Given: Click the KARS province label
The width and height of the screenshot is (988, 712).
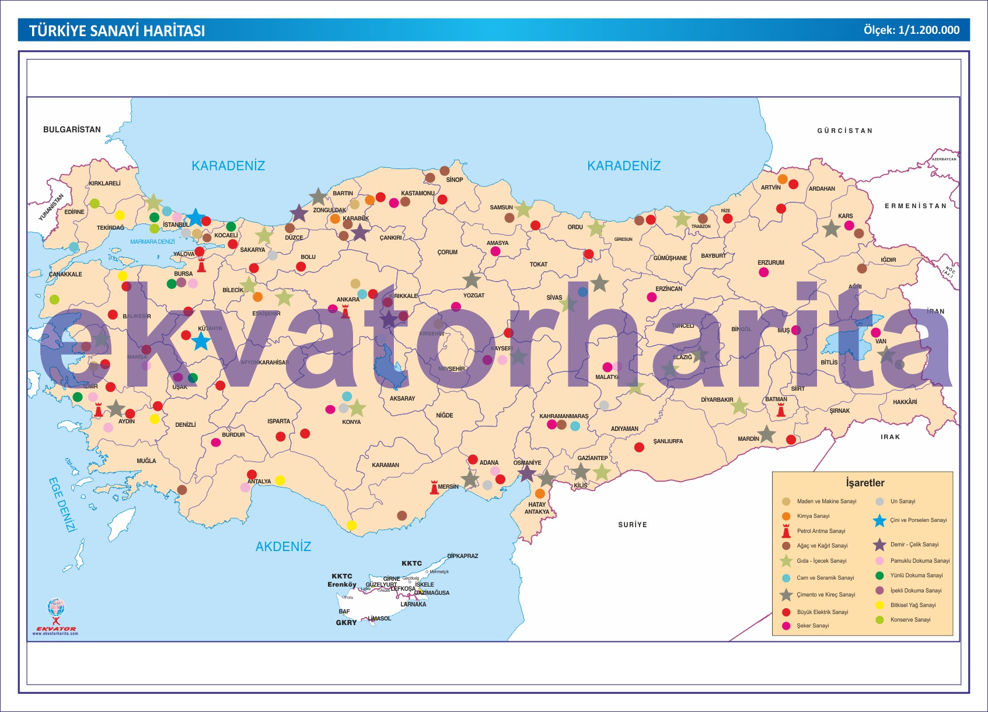Looking at the screenshot, I should pos(845,216).
